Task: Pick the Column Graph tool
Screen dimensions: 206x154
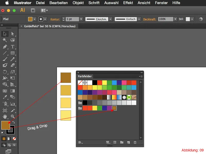Action: pyautogui.click(x=13, y=104)
